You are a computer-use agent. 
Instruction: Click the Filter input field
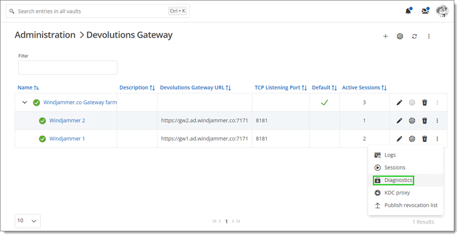coord(68,68)
